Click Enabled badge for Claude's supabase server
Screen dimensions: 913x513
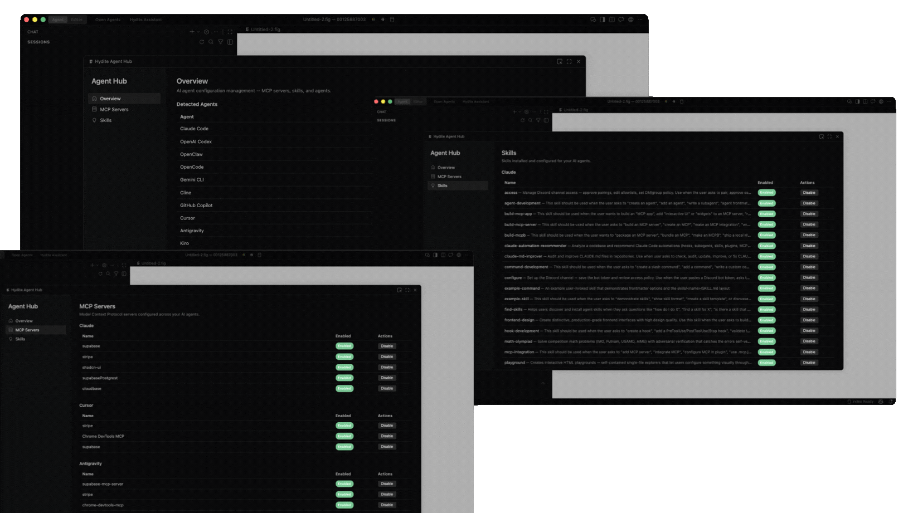pyautogui.click(x=344, y=346)
